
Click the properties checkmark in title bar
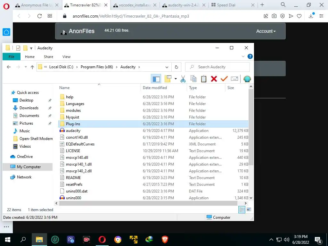18,48
